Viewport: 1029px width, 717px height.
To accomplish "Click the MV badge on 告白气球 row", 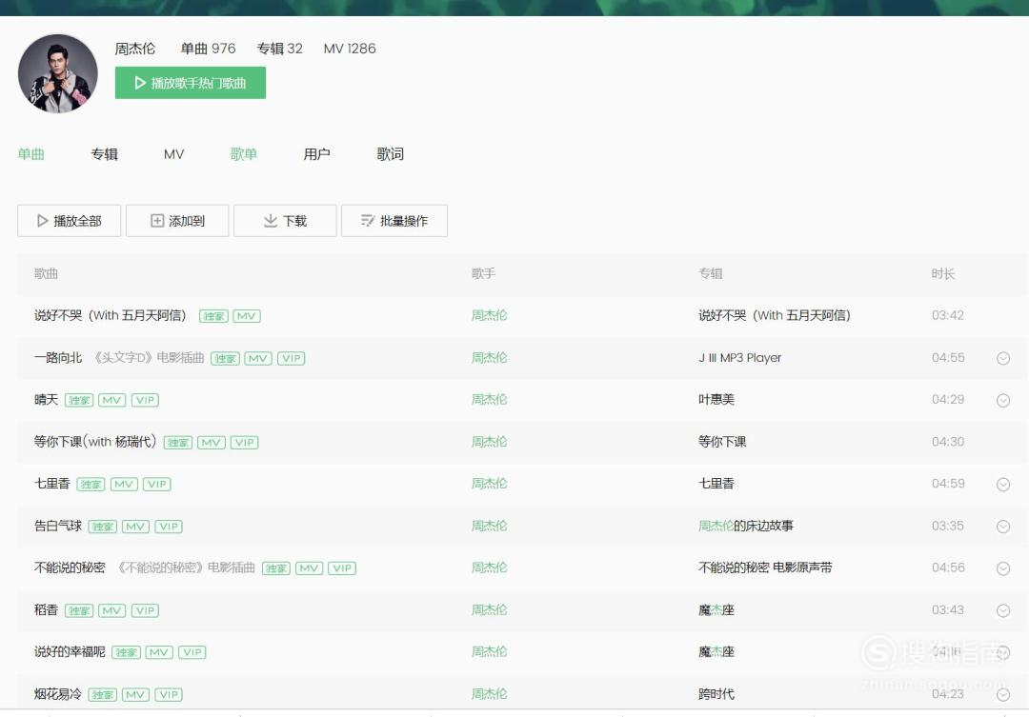I will [x=135, y=527].
